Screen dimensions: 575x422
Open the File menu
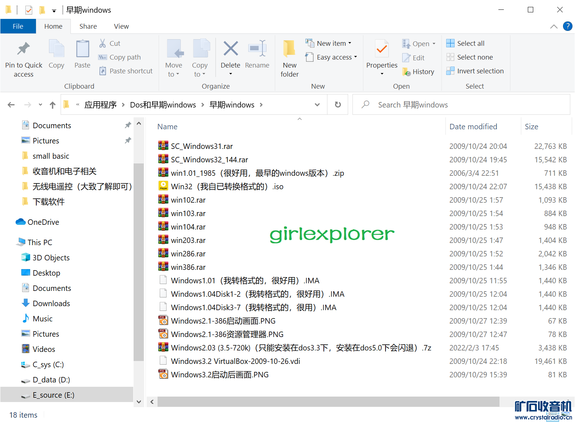point(18,26)
